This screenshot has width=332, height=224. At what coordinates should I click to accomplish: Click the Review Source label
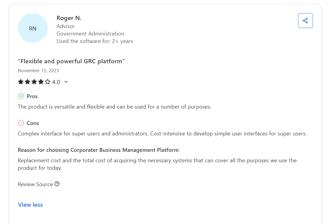[35, 184]
